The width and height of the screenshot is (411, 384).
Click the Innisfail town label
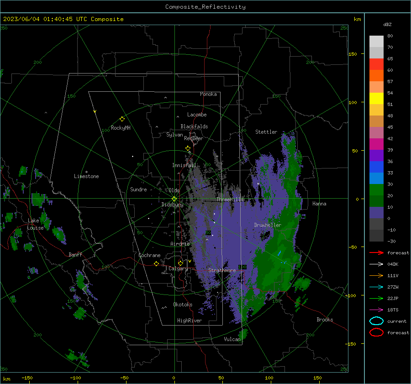184,165
